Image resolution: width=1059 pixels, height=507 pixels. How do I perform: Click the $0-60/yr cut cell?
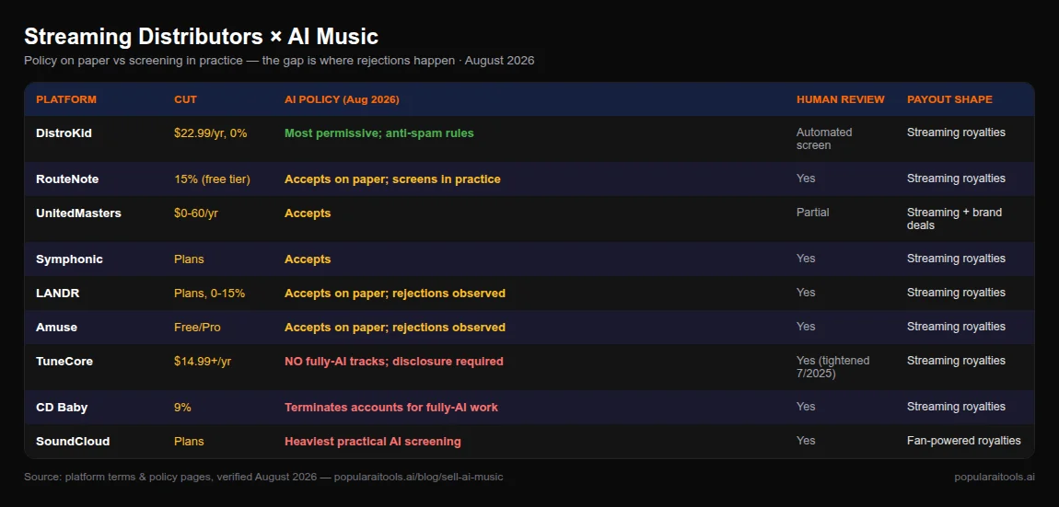coord(196,213)
